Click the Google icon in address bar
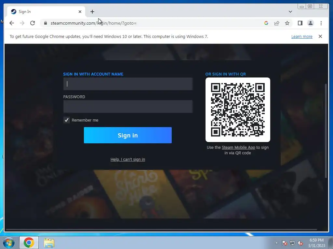The height and width of the screenshot is (249, 333). [266, 23]
